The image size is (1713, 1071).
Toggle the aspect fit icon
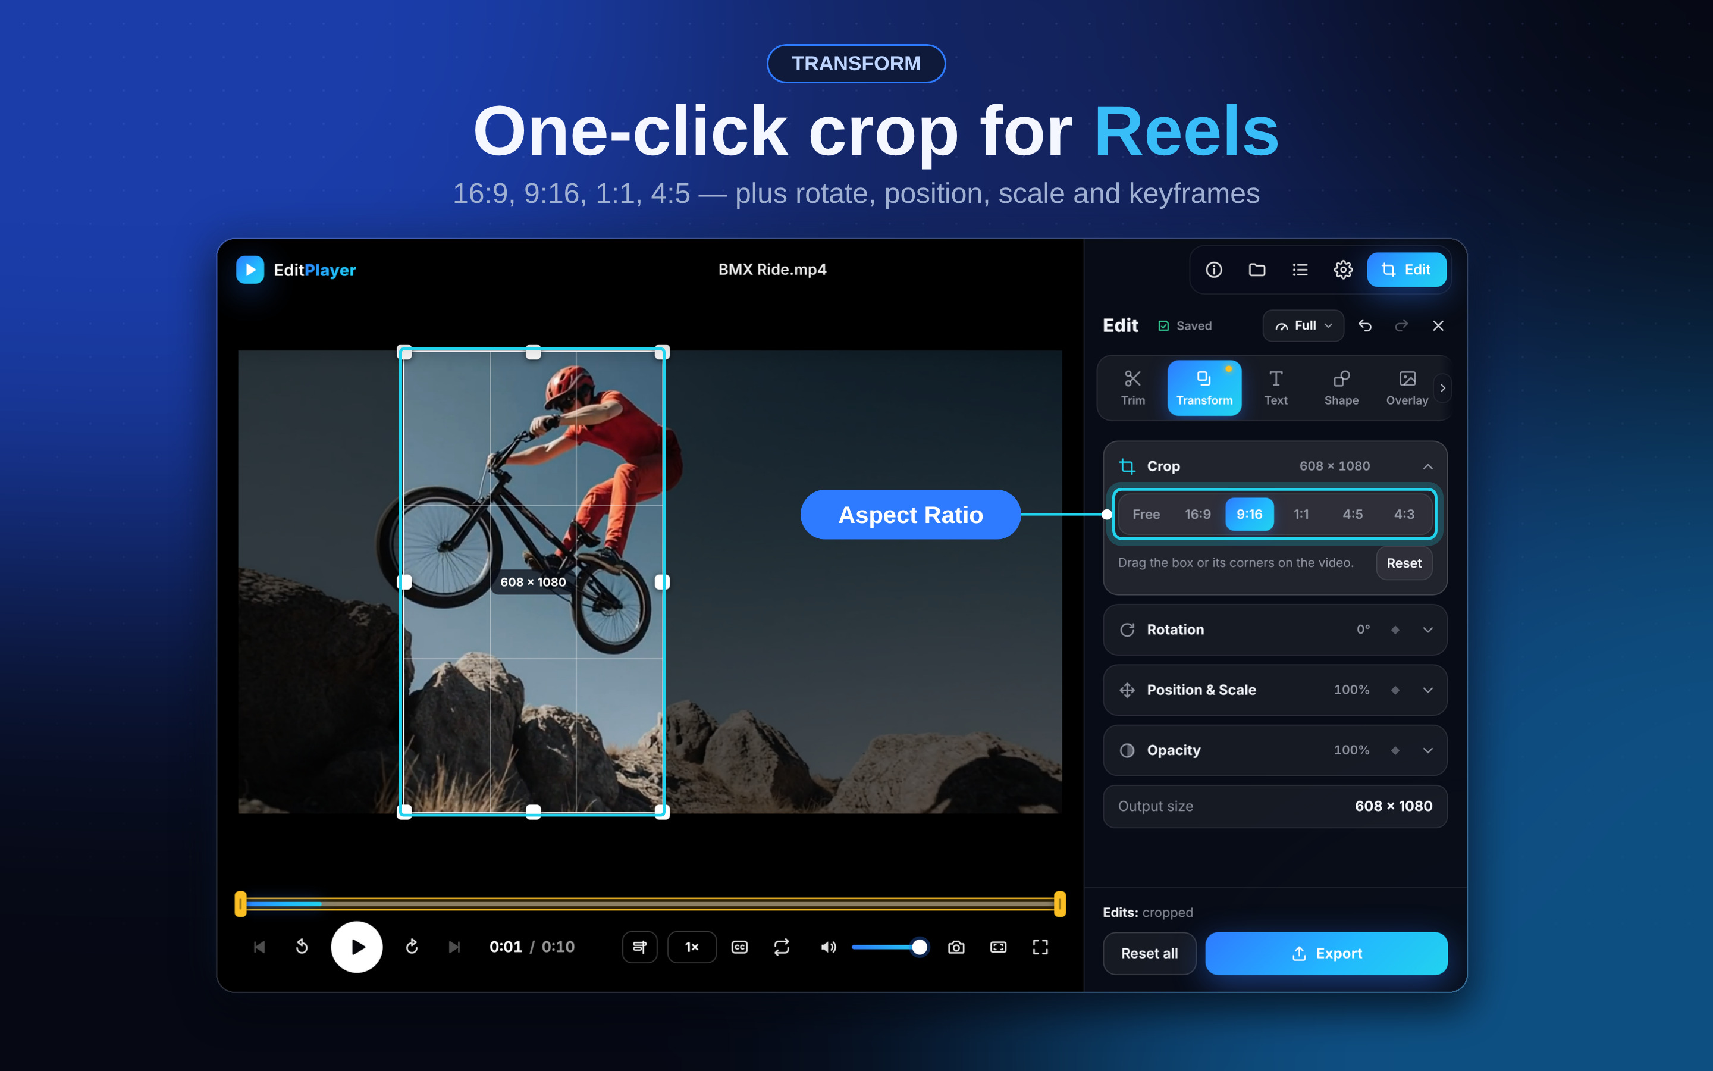coord(998,947)
